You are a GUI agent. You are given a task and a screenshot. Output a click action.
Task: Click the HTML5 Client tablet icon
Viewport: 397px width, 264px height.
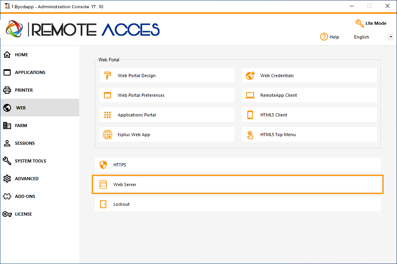[250, 115]
